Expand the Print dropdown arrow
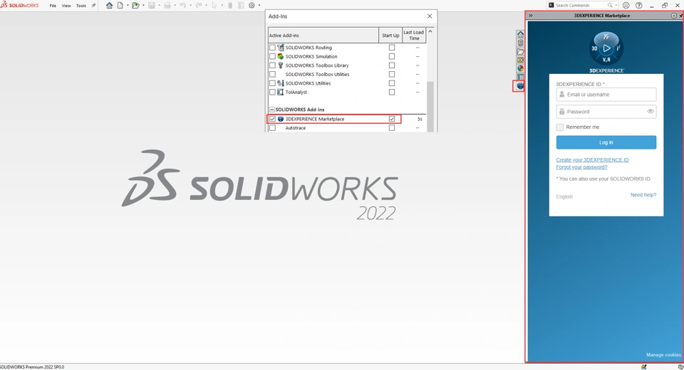This screenshot has height=370, width=684. coord(175,5)
